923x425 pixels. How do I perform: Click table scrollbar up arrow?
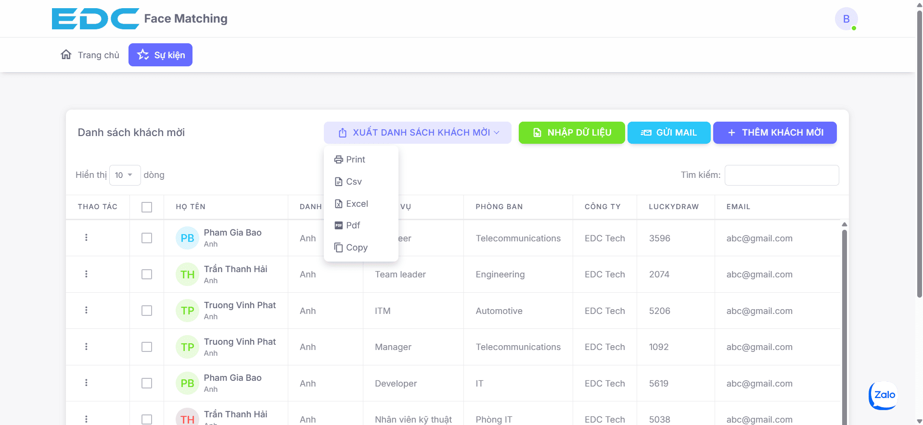[844, 225]
